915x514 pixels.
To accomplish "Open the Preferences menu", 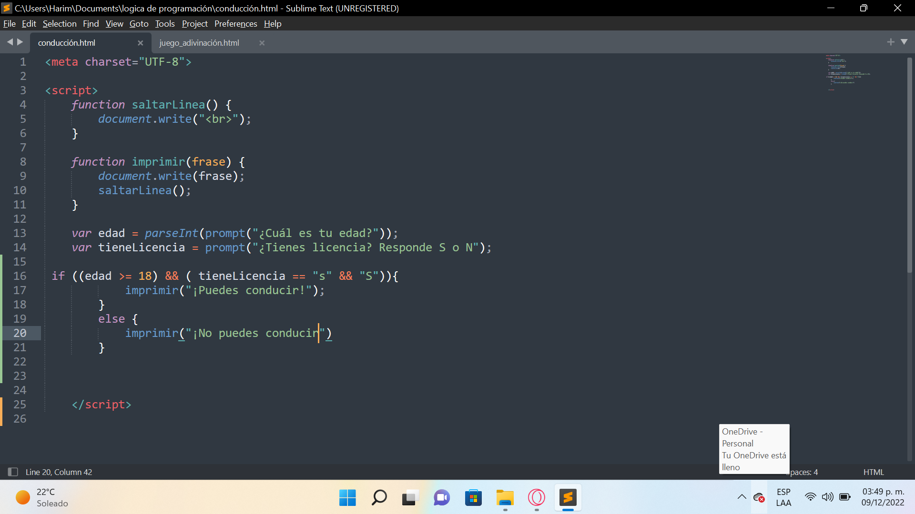I will point(235,24).
